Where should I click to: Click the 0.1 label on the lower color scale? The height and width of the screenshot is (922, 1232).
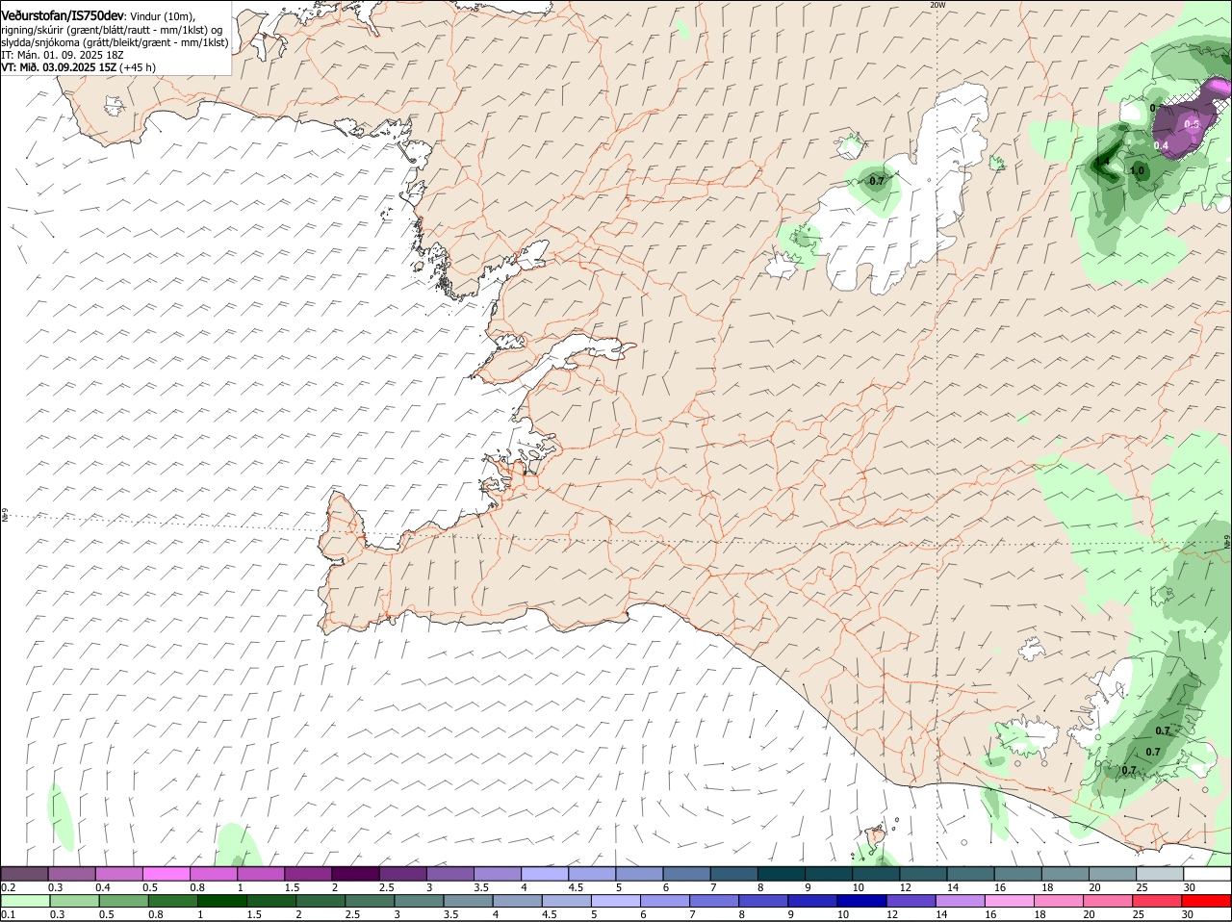point(8,914)
